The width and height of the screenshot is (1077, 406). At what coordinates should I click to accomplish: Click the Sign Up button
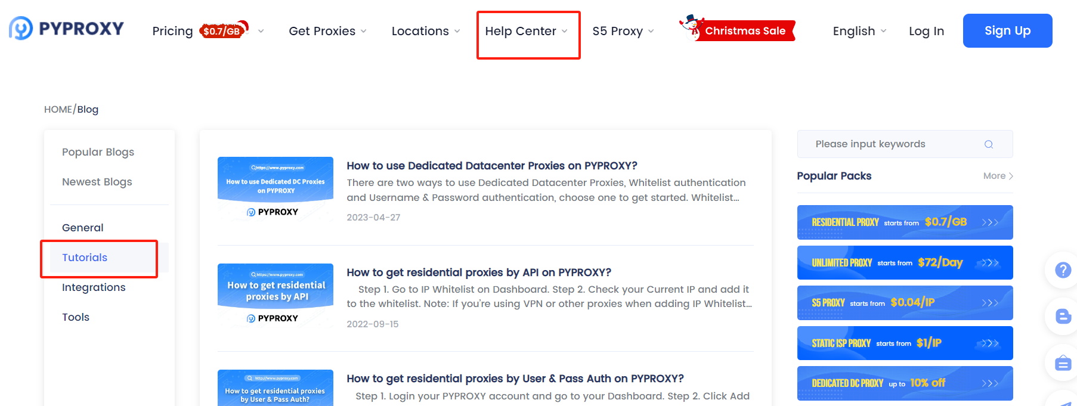[1007, 30]
